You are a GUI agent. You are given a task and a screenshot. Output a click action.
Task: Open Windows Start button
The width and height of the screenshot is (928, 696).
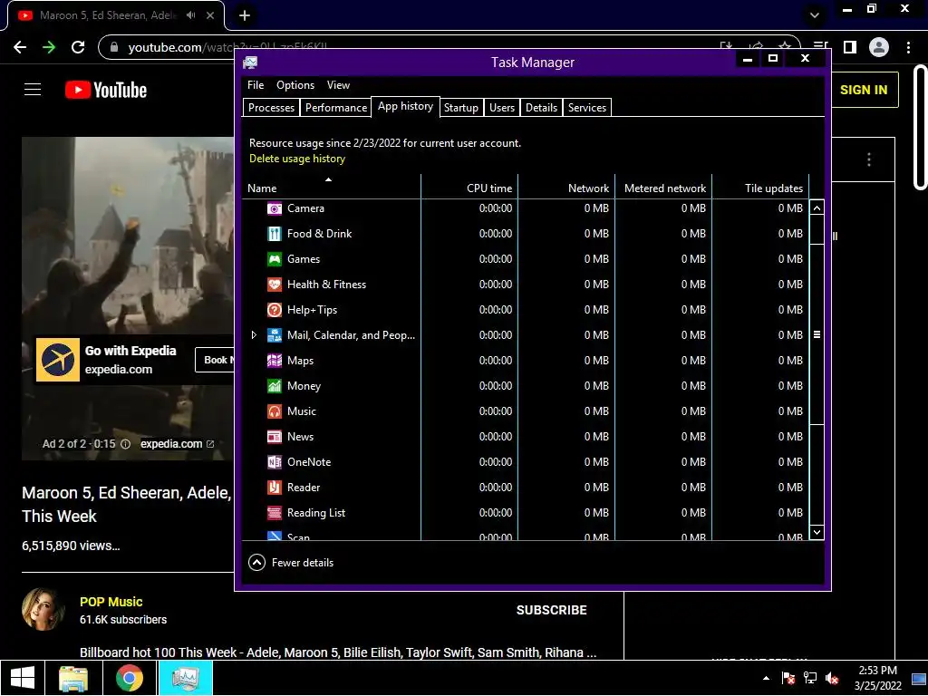tap(23, 678)
